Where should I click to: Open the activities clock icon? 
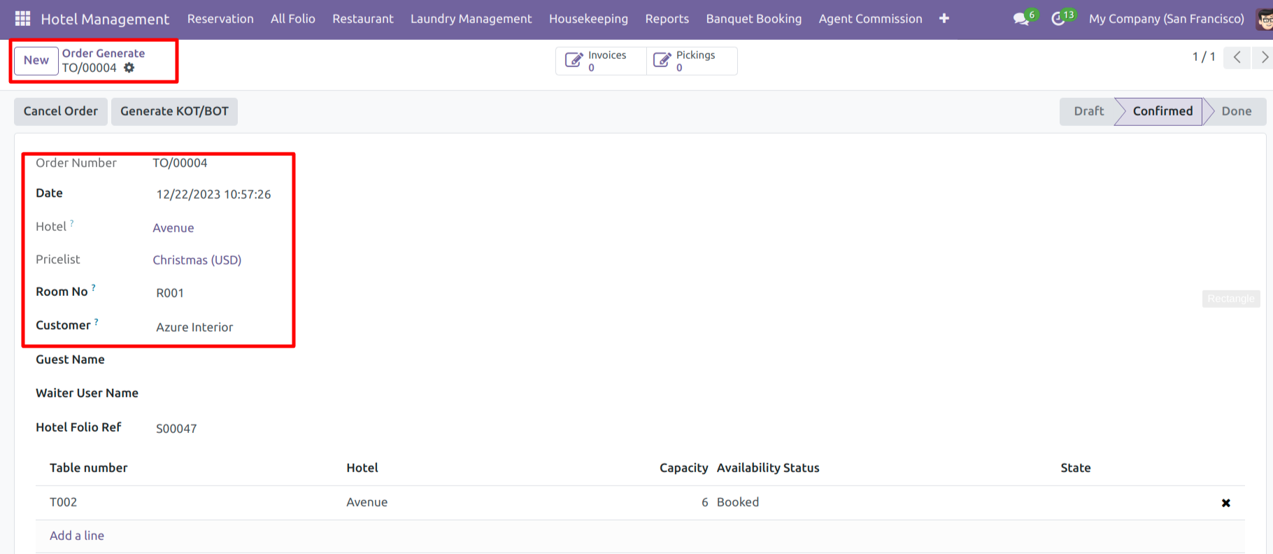click(1058, 19)
